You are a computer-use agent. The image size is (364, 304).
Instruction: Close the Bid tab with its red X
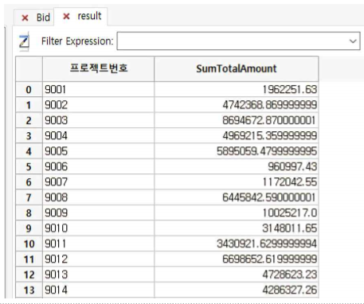[25, 18]
